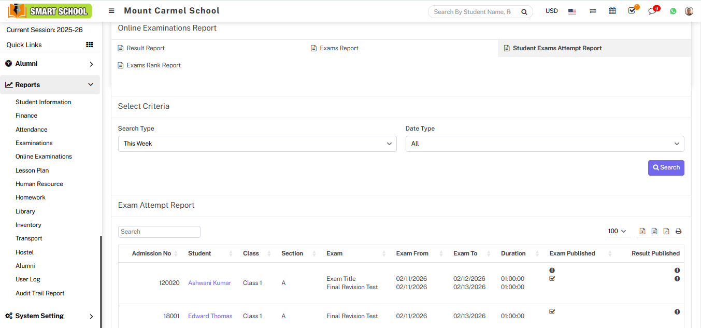
Task: Open chat messages from the header
Action: point(652,10)
